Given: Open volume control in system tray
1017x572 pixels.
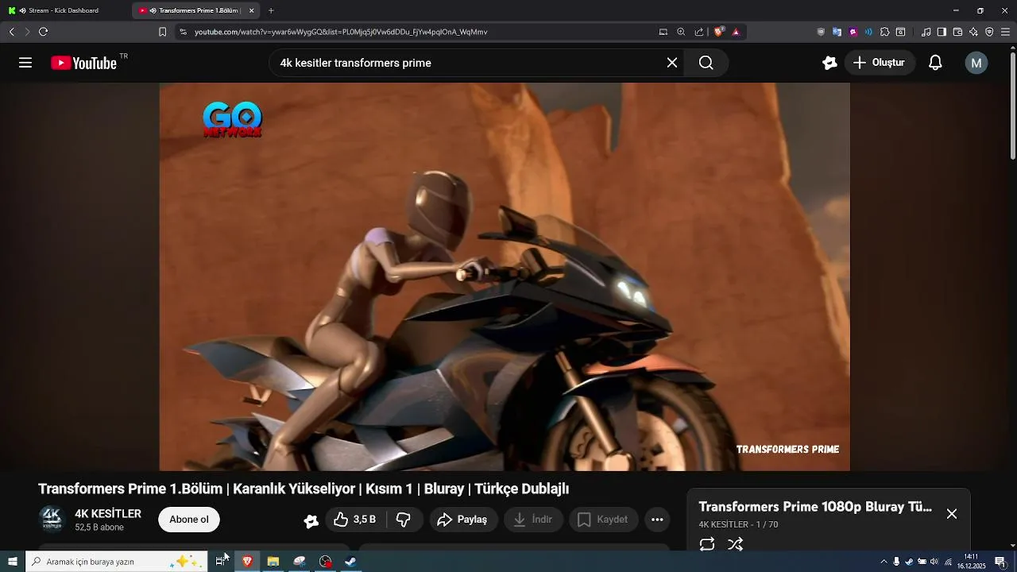Looking at the screenshot, I should (x=934, y=562).
